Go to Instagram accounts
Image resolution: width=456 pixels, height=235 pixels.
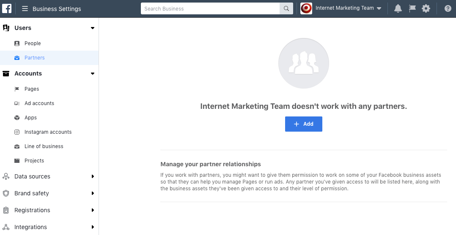click(x=48, y=132)
